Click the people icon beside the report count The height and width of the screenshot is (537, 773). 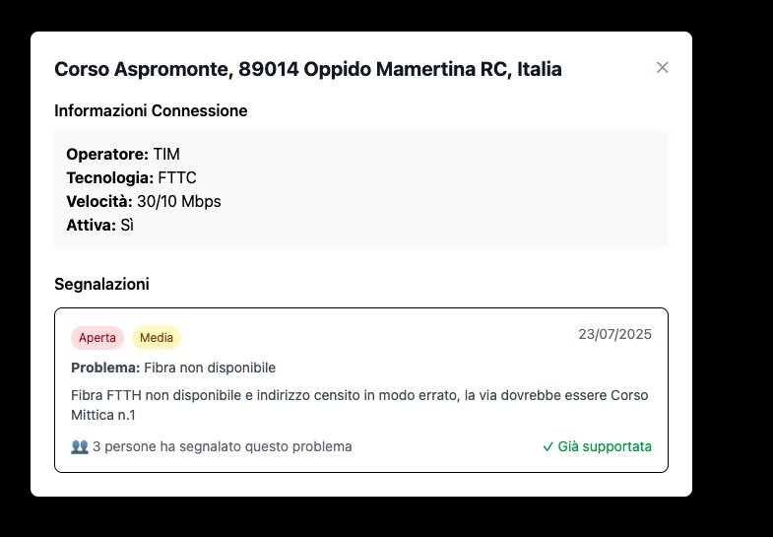point(80,446)
